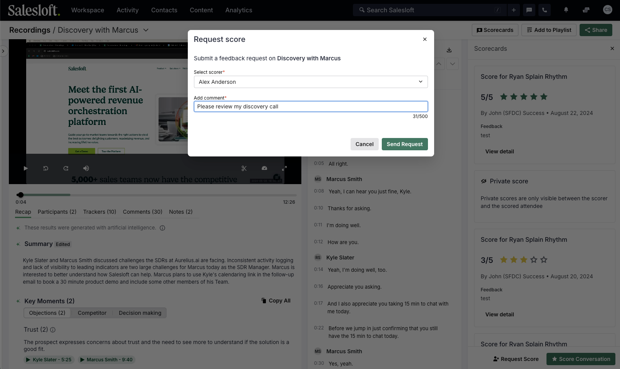This screenshot has height=369, width=620.
Task: View detail of the 5/5 scorecard
Action: pos(500,151)
